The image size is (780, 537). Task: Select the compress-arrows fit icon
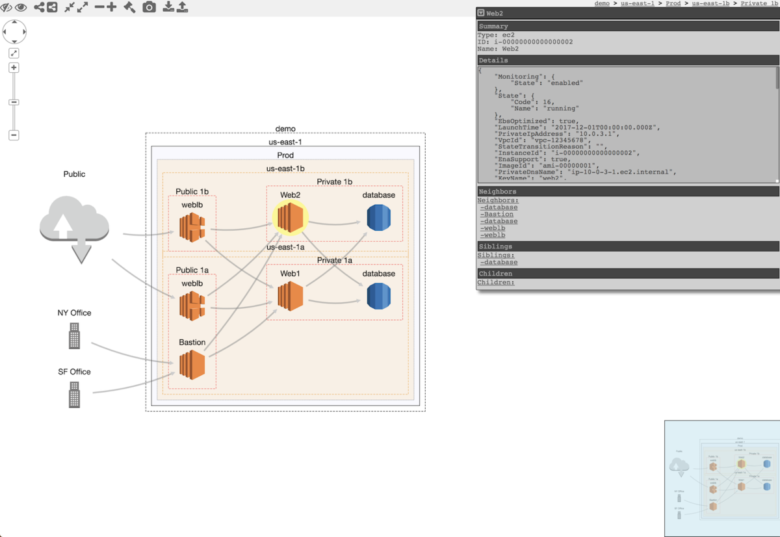[69, 7]
